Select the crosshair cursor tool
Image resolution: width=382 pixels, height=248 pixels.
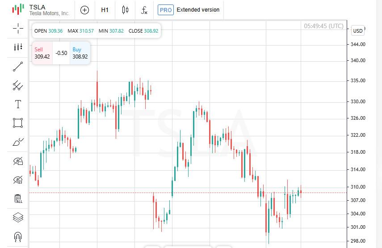[18, 28]
